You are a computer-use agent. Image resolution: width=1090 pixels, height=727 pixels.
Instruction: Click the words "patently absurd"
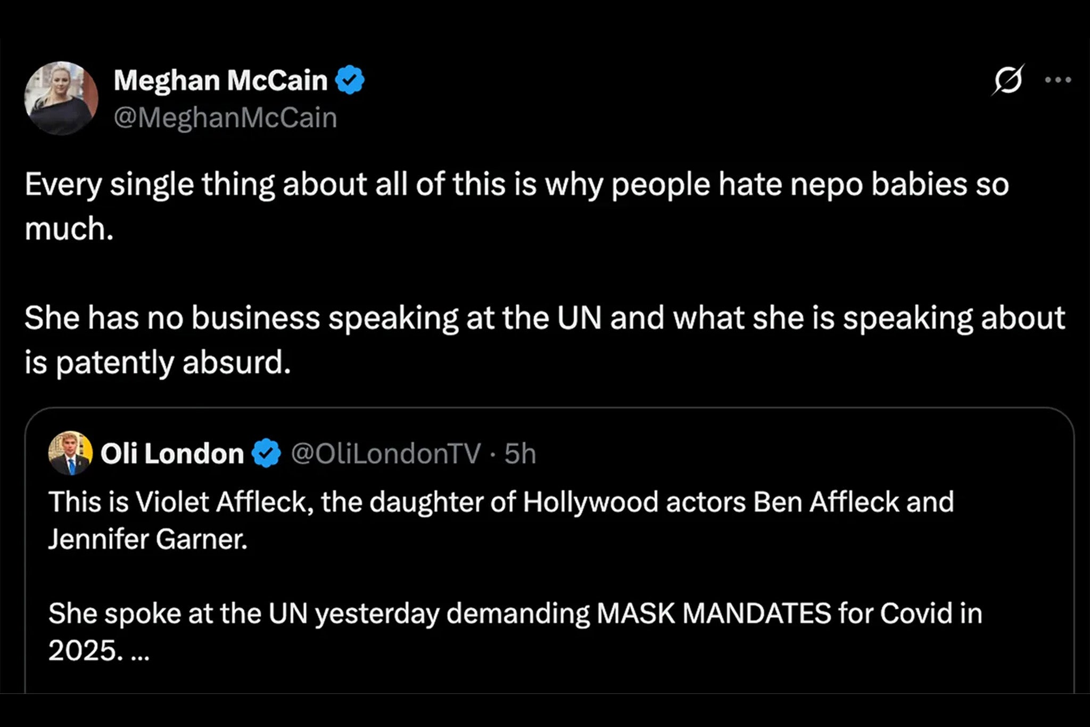pyautogui.click(x=174, y=363)
